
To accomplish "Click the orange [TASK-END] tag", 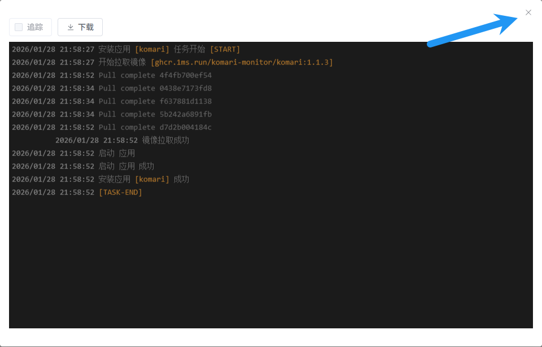I will 120,192.
